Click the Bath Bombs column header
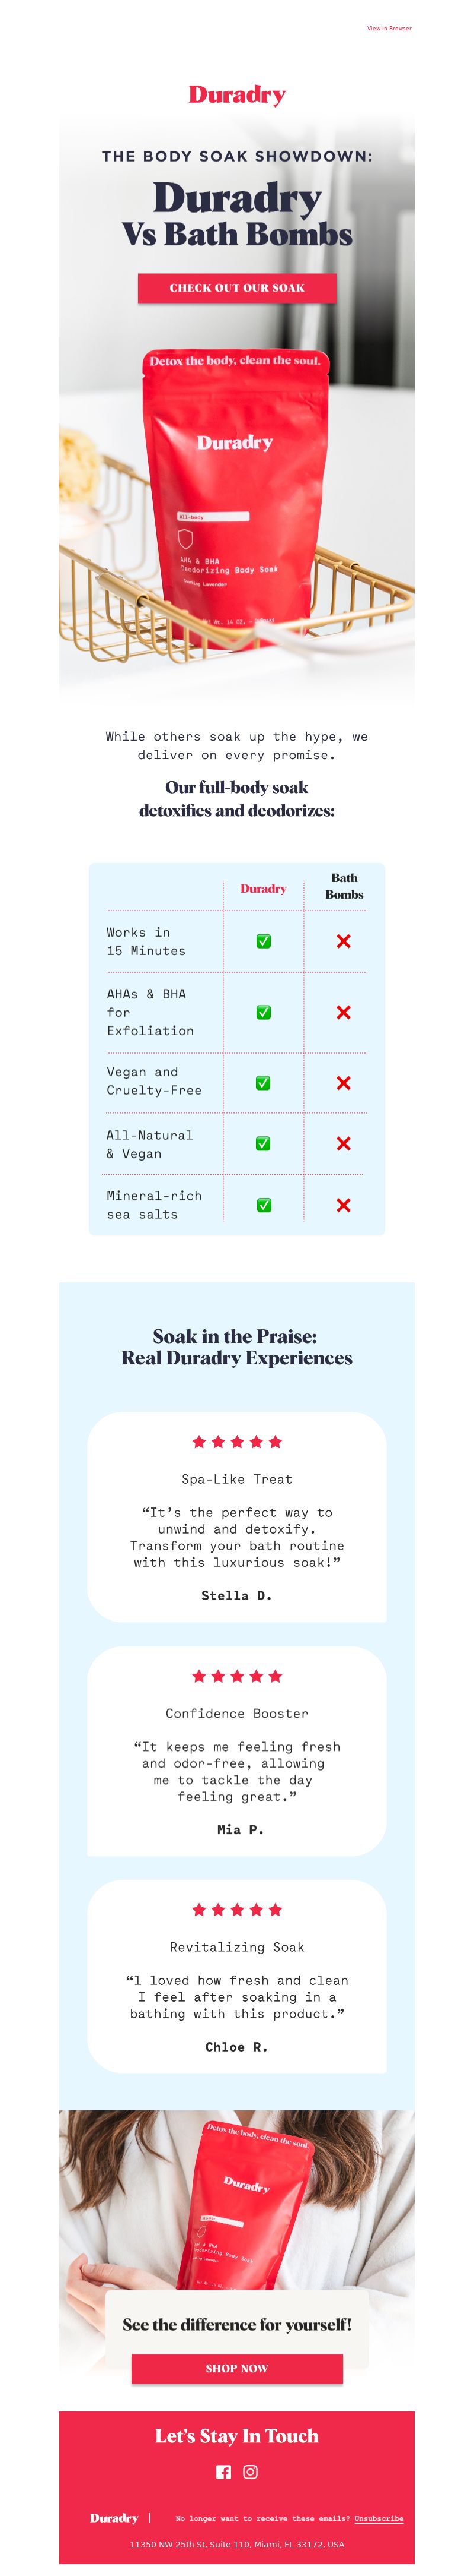 pyautogui.click(x=344, y=886)
